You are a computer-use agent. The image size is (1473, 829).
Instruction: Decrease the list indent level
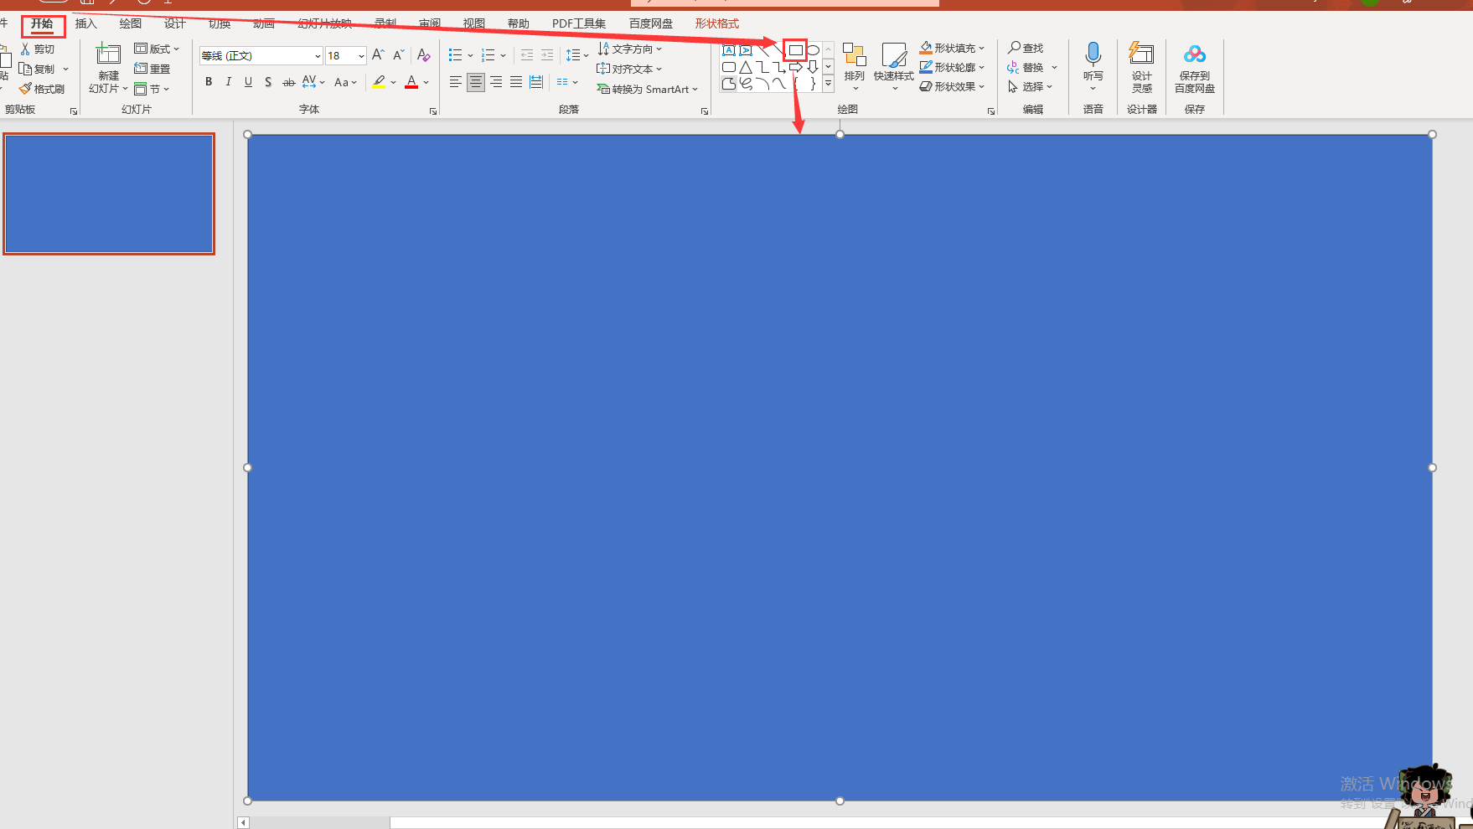(x=527, y=55)
